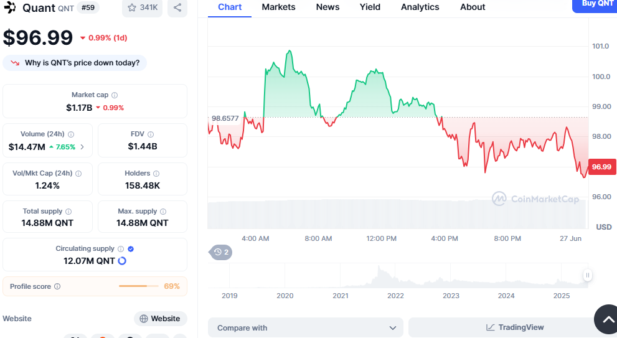Click the $1.17B market cap value
617x338 pixels.
pyautogui.click(x=78, y=108)
